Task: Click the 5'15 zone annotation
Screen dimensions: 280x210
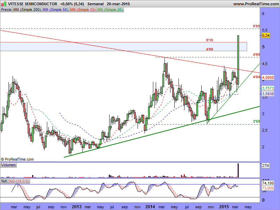Action: [210, 40]
